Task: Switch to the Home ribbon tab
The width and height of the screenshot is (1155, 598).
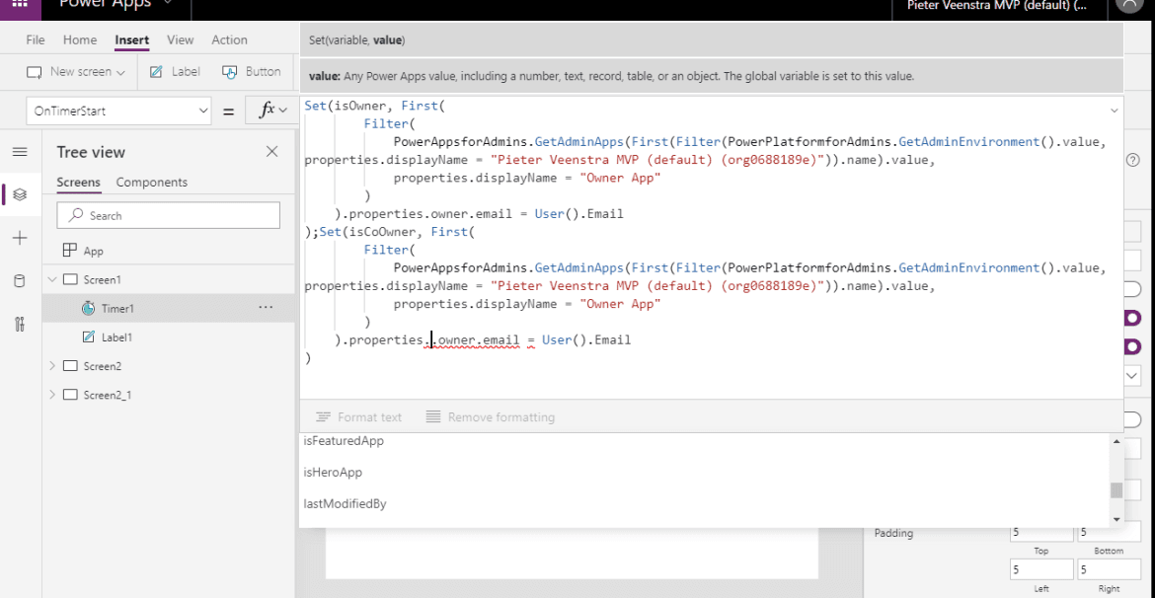Action: (x=80, y=39)
